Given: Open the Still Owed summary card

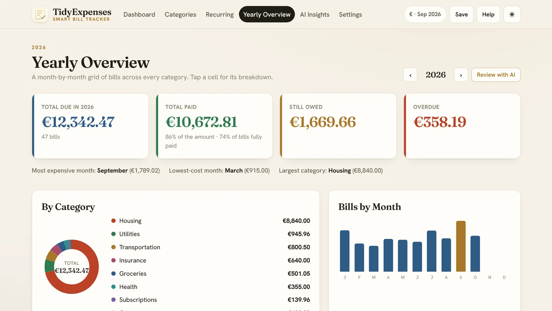Looking at the screenshot, I should pyautogui.click(x=338, y=126).
